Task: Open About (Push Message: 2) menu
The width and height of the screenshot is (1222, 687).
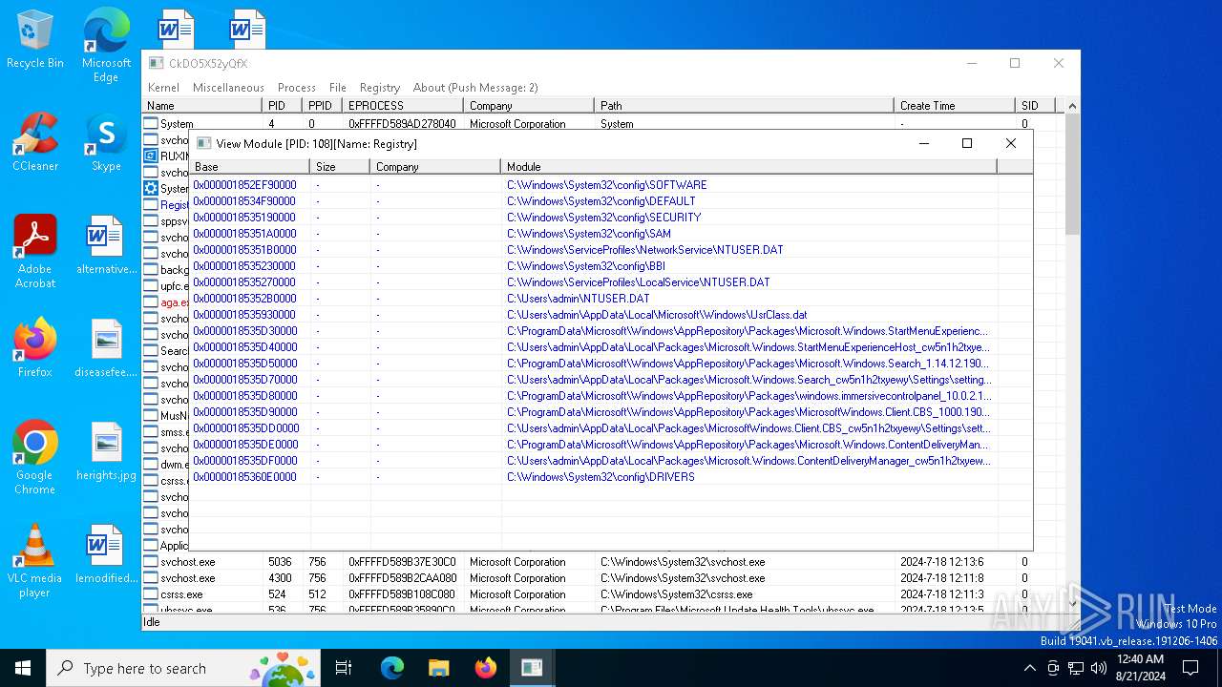Action: tap(475, 87)
